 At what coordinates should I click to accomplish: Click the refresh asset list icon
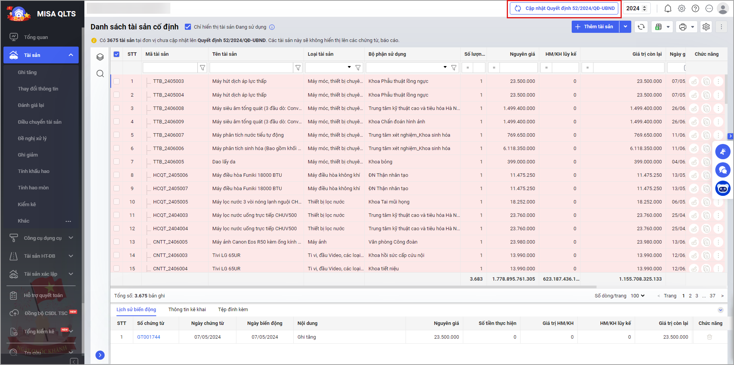[641, 27]
